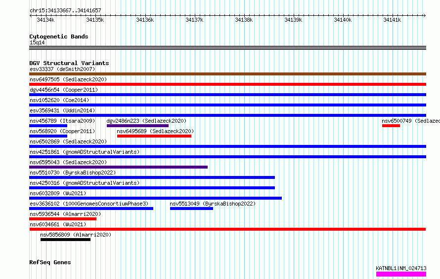Click nsv5936544 (Almarri2020) label
Screen dimensions: 440x279
pos(65,214)
